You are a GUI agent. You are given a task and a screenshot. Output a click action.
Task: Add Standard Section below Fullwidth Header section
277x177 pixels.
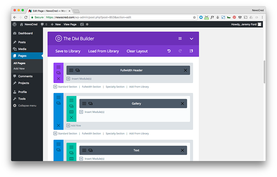pyautogui.click(x=65, y=87)
